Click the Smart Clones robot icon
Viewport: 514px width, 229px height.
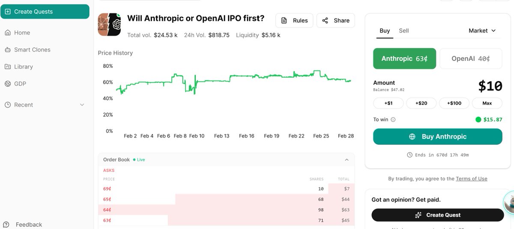click(8, 50)
